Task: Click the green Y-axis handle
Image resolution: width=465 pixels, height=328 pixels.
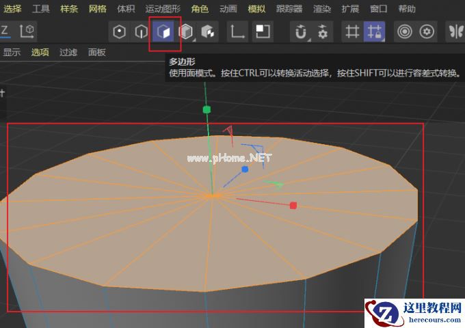Action: coord(207,109)
